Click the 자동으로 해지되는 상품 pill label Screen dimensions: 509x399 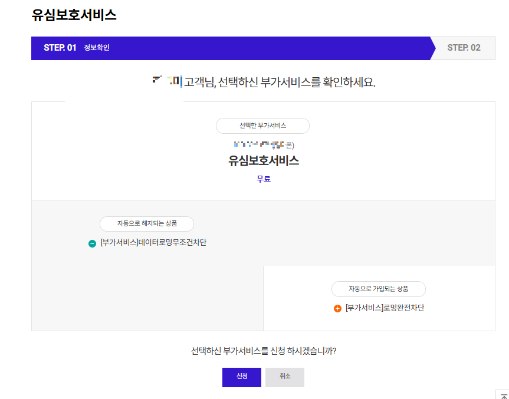pyautogui.click(x=148, y=224)
